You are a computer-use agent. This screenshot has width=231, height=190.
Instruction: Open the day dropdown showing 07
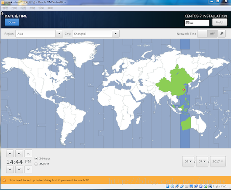(x=202, y=161)
